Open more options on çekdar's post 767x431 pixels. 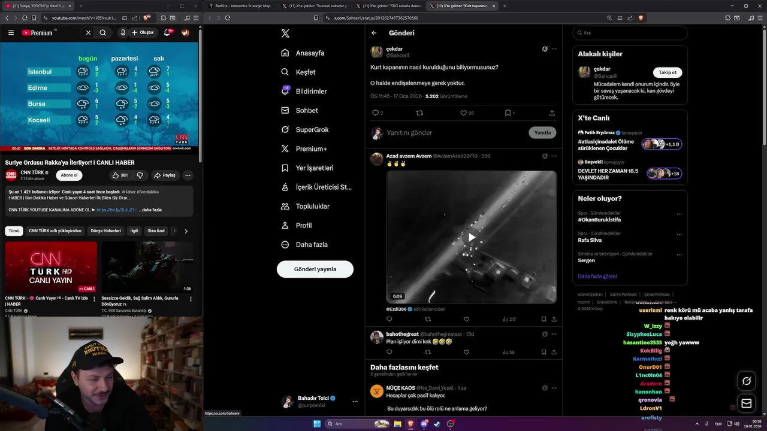pyautogui.click(x=554, y=49)
